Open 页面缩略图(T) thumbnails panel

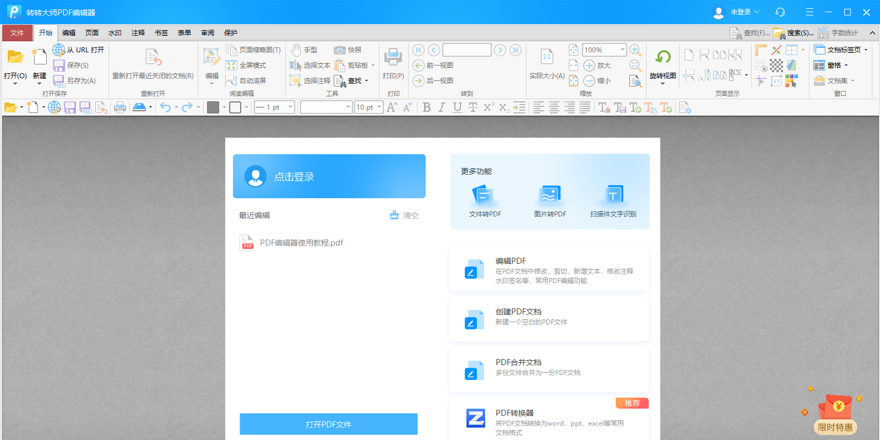tap(254, 50)
